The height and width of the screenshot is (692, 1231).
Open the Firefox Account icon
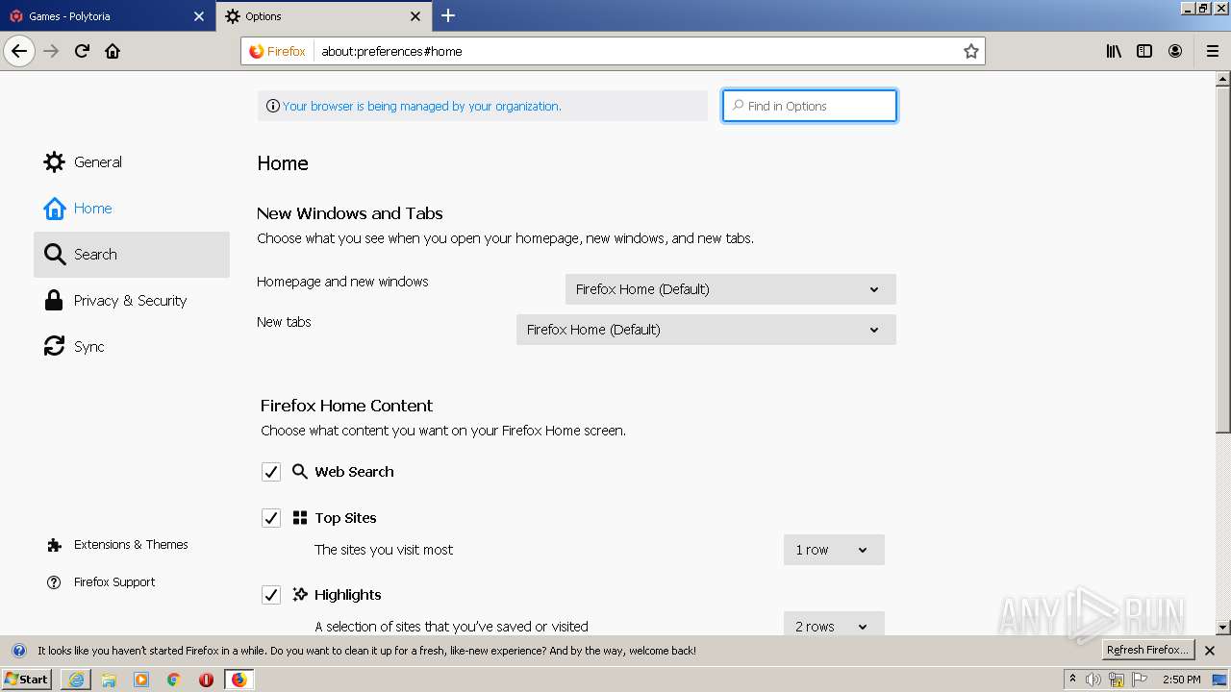coord(1175,51)
